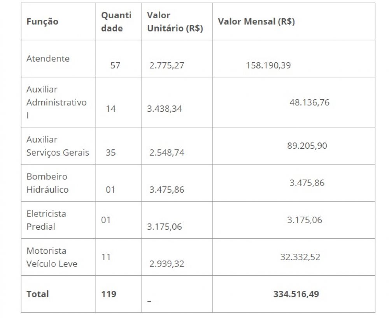Viewport: 389px width, 318px height.
Task: Click the total quantity 119
Action: pos(109,294)
